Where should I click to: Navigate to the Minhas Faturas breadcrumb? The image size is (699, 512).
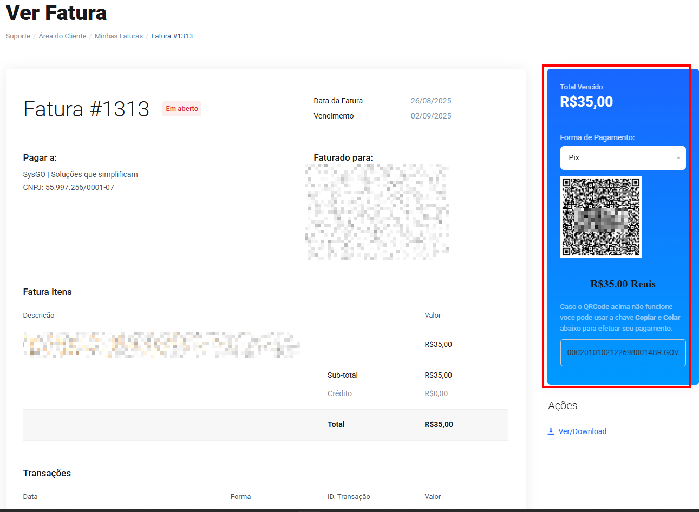click(x=119, y=36)
